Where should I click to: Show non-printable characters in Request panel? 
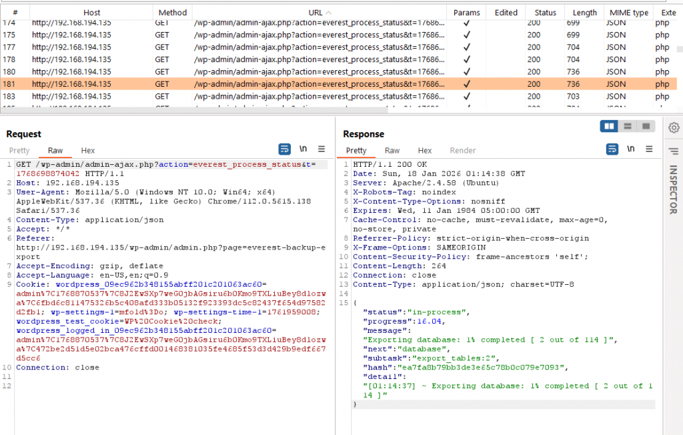point(303,149)
